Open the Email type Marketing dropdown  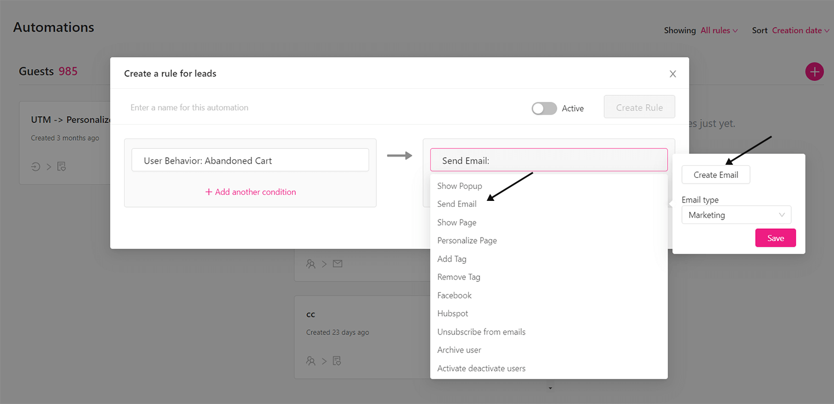pyautogui.click(x=736, y=215)
